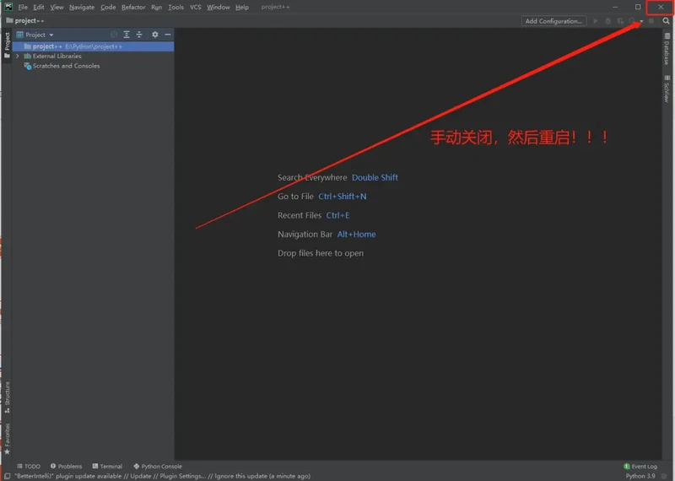Image resolution: width=675 pixels, height=481 pixels.
Task: Open Project tool window settings gear
Action: 154,35
